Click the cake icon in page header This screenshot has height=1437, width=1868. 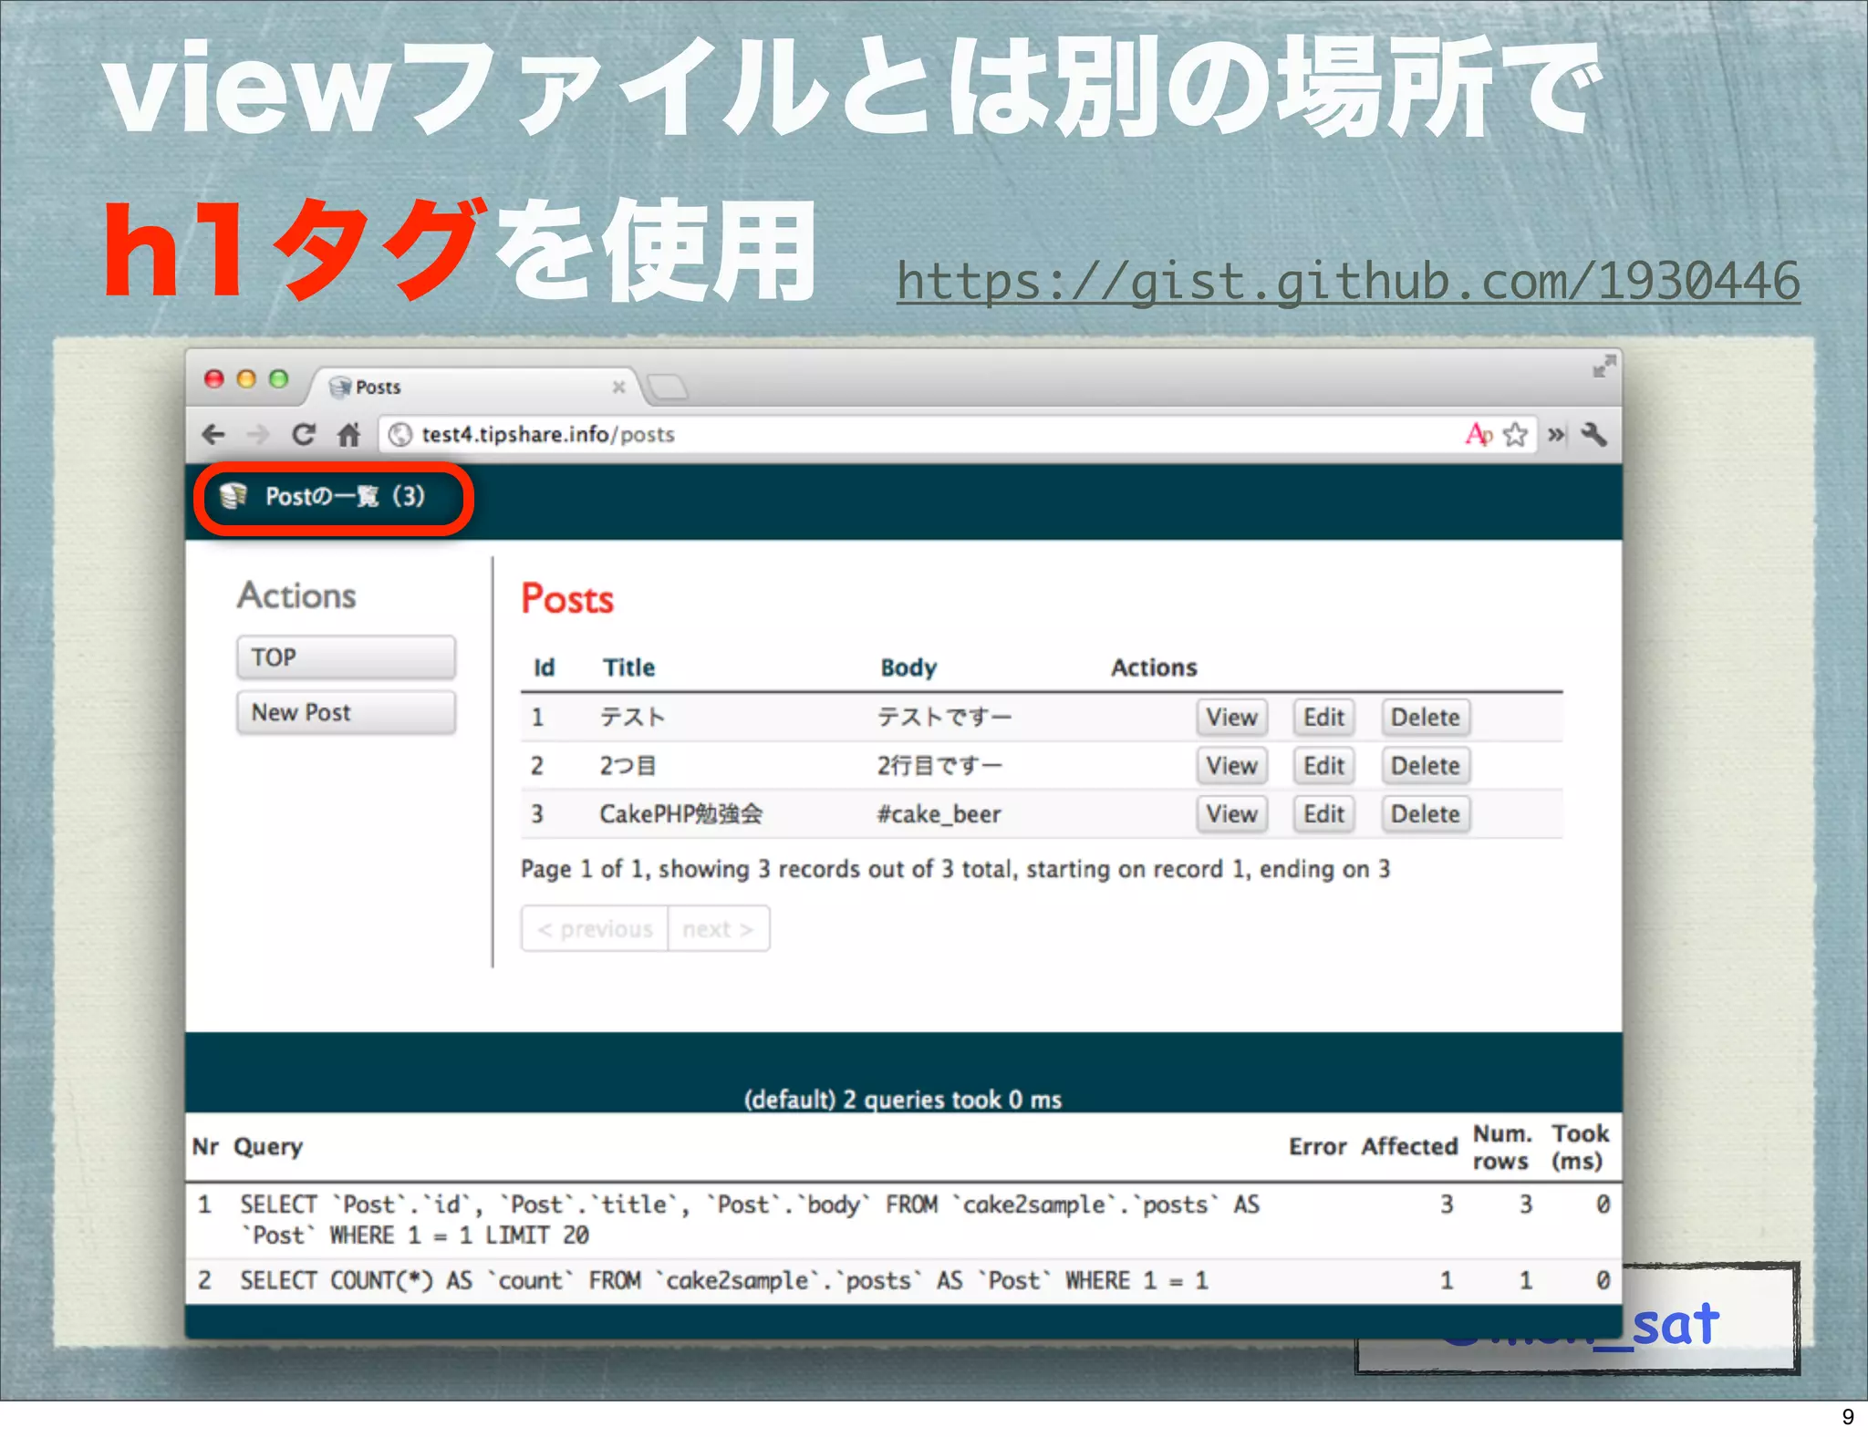pos(233,496)
